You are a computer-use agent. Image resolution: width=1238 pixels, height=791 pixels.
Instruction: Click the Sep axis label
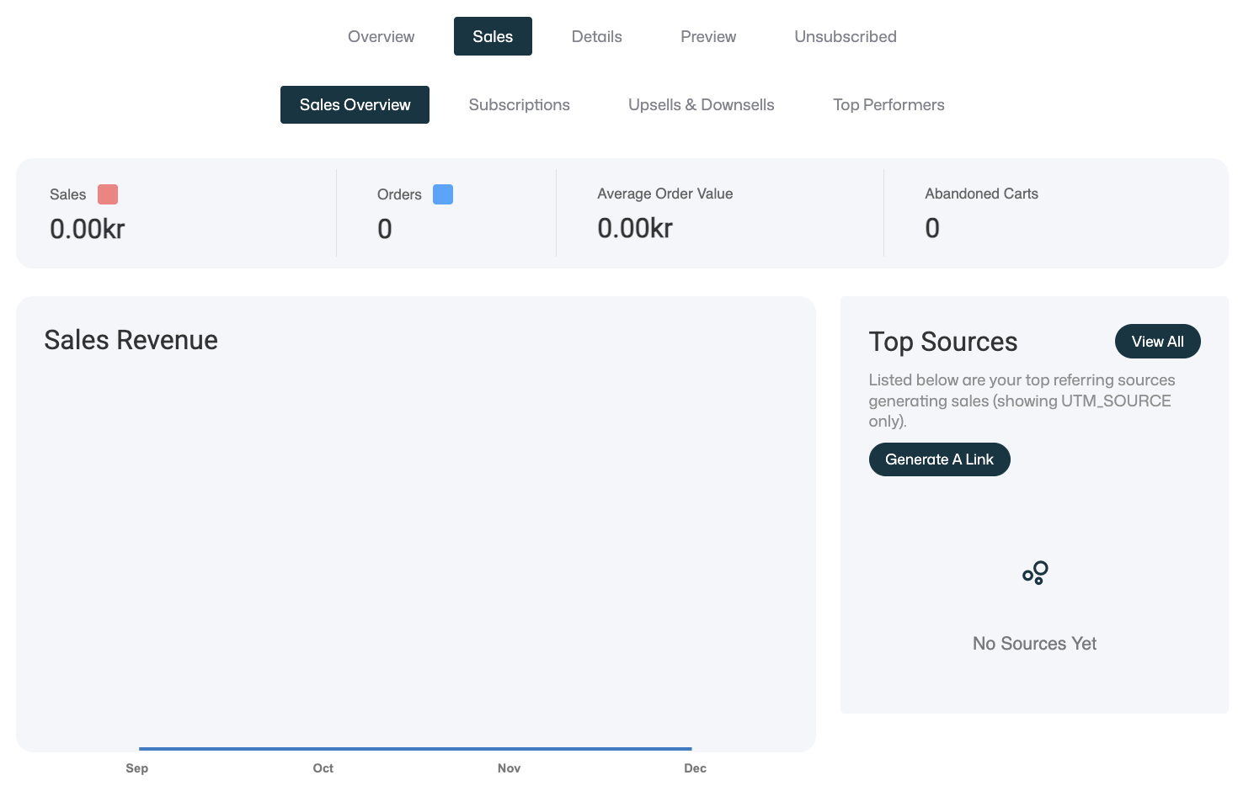pos(137,768)
